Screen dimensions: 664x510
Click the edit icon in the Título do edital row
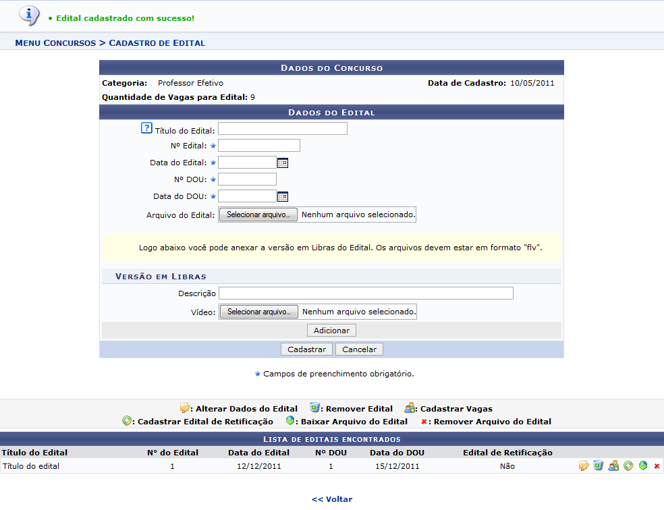tap(584, 466)
